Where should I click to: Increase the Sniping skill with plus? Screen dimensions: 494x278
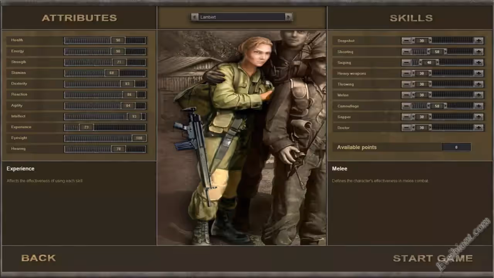coord(479,63)
